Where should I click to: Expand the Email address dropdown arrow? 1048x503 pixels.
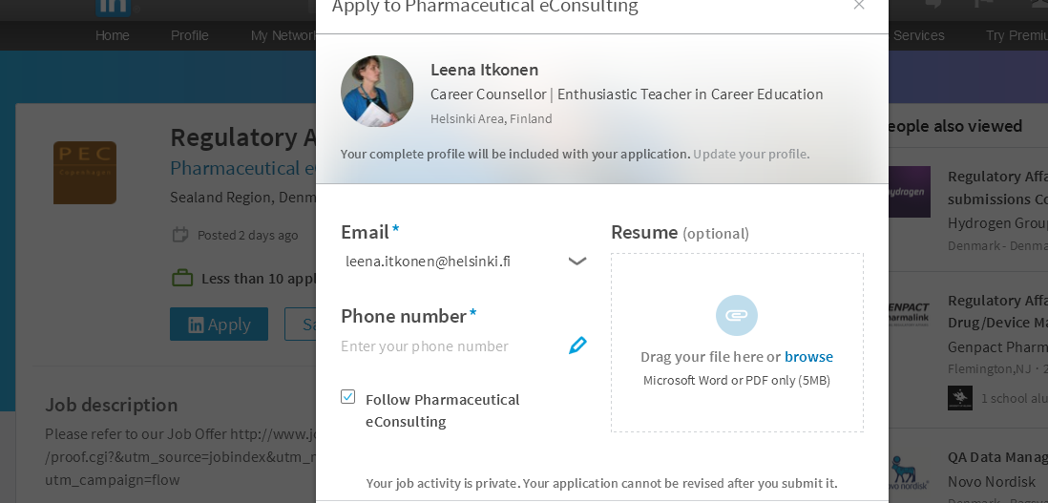pos(576,262)
